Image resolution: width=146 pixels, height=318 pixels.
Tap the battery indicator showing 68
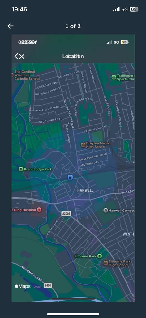tap(134, 9)
